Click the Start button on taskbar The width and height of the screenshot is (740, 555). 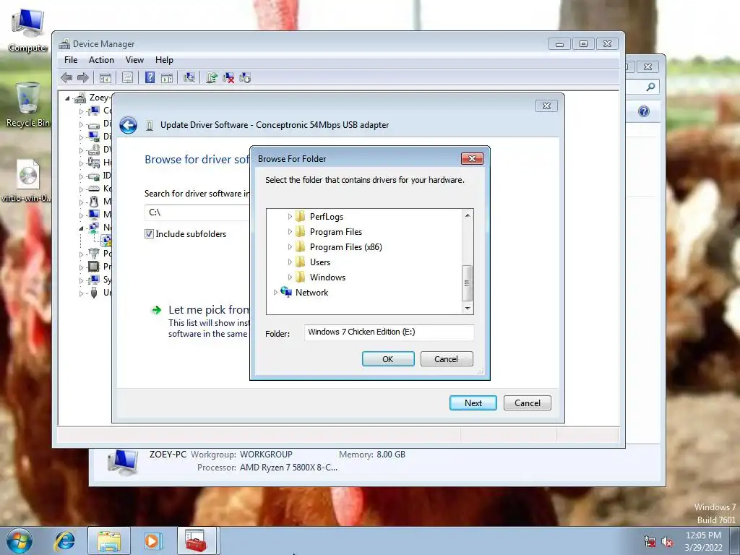(19, 541)
